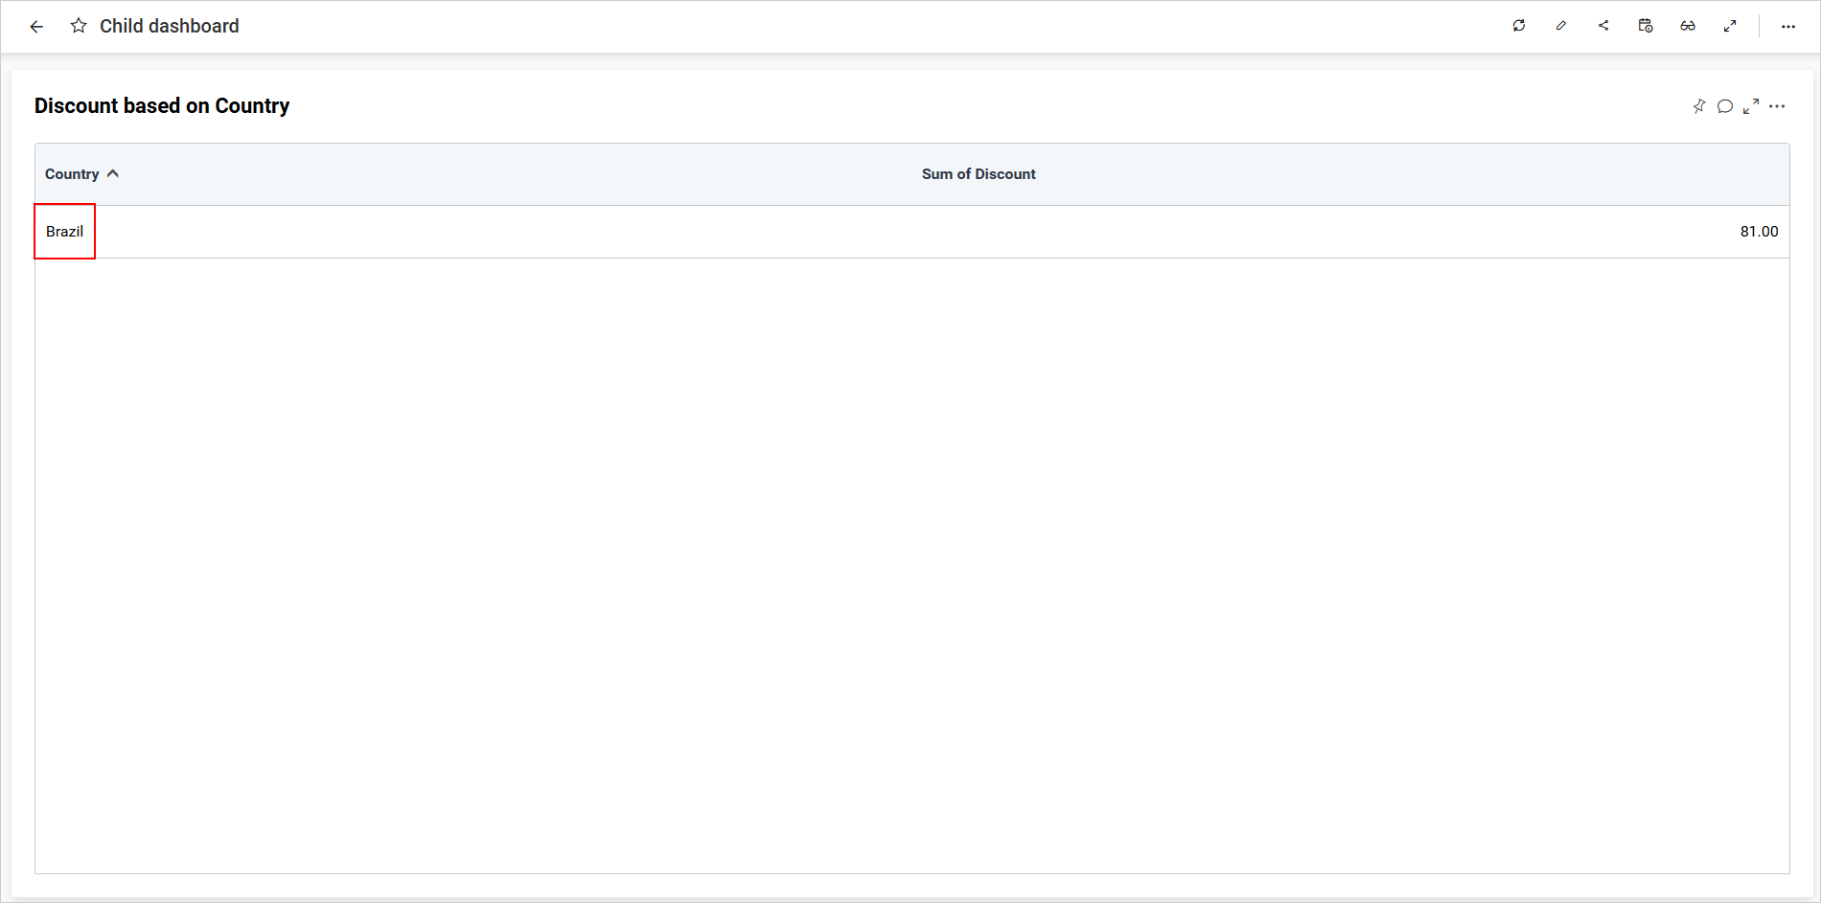Open comments on the Discount widget
The width and height of the screenshot is (1821, 903).
(1725, 106)
